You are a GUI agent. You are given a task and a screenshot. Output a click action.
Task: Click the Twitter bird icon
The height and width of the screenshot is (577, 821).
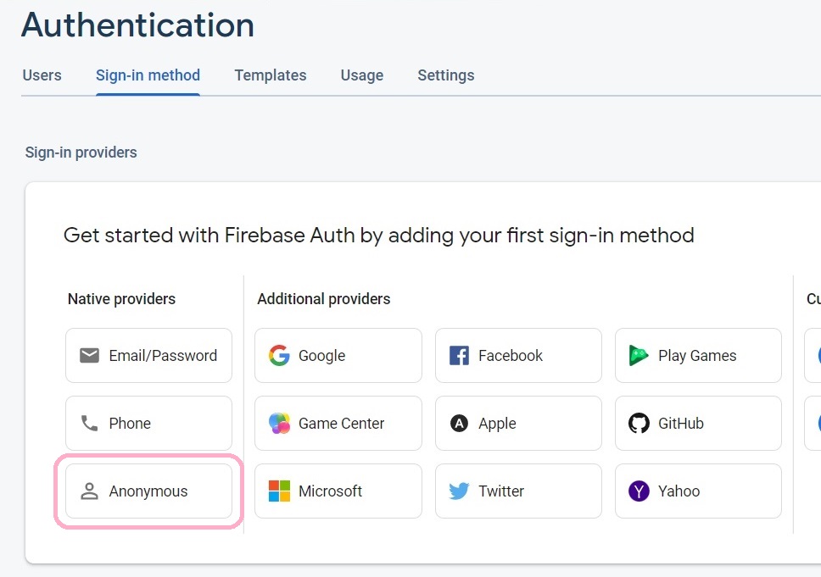459,491
